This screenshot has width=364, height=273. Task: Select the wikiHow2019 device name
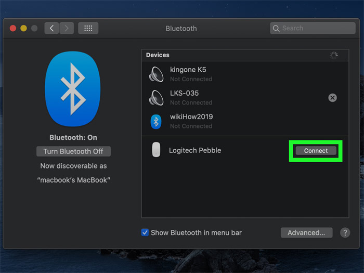click(x=191, y=116)
